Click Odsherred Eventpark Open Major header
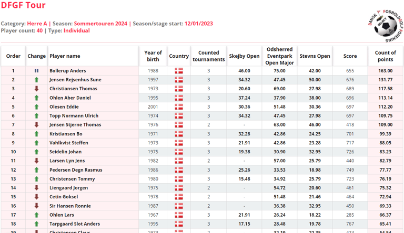 tap(279, 56)
